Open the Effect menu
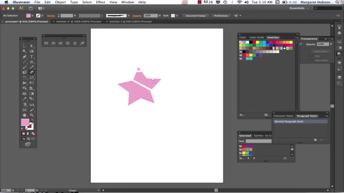Viewport: 344px width, 193px height. (100, 2)
